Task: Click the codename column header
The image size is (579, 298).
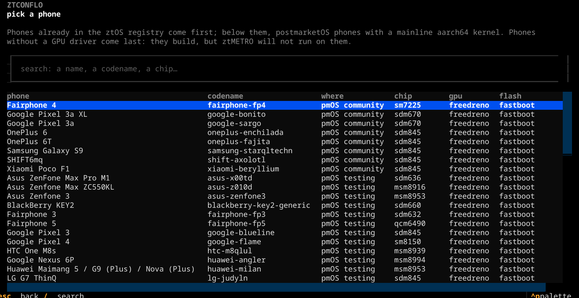Action: click(x=225, y=96)
